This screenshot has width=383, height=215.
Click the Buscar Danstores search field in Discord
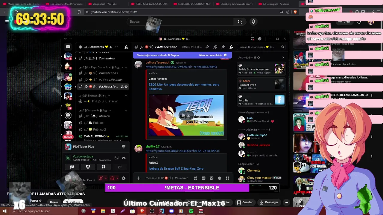pyautogui.click(x=261, y=47)
